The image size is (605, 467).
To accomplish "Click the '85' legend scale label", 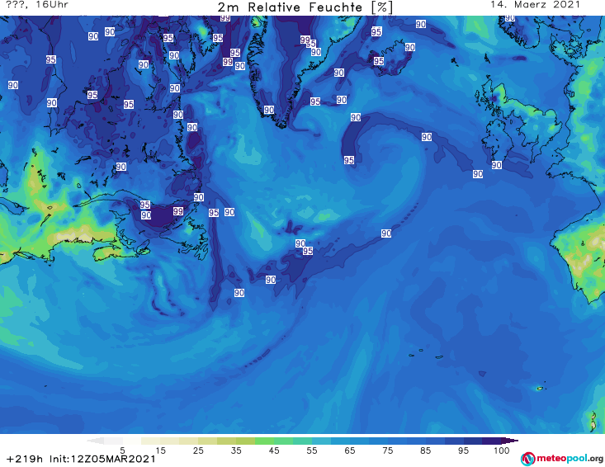I will pos(426,450).
